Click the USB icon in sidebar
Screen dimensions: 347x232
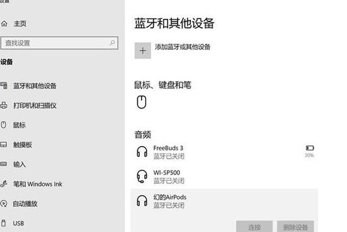(x=3, y=223)
